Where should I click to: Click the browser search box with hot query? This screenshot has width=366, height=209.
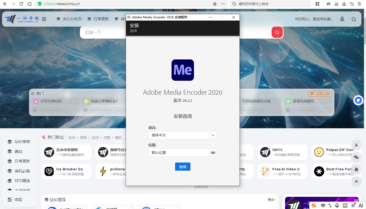(271, 4)
